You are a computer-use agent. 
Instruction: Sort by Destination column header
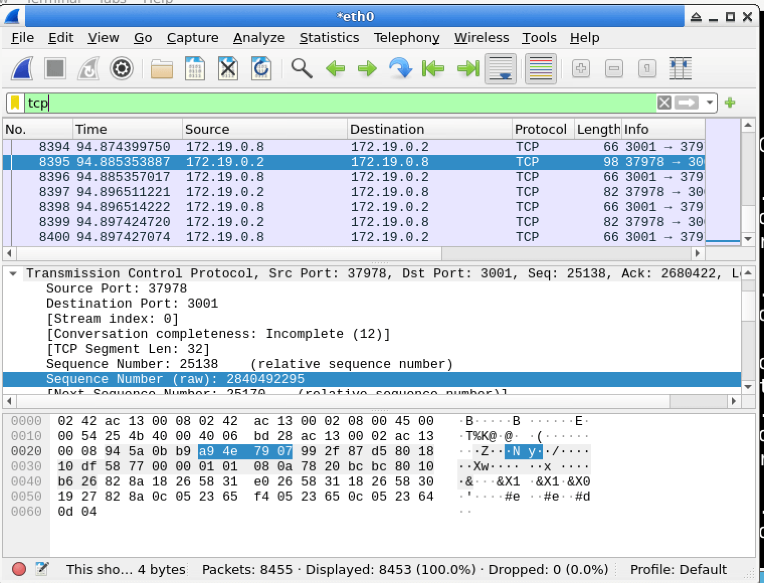click(x=429, y=129)
